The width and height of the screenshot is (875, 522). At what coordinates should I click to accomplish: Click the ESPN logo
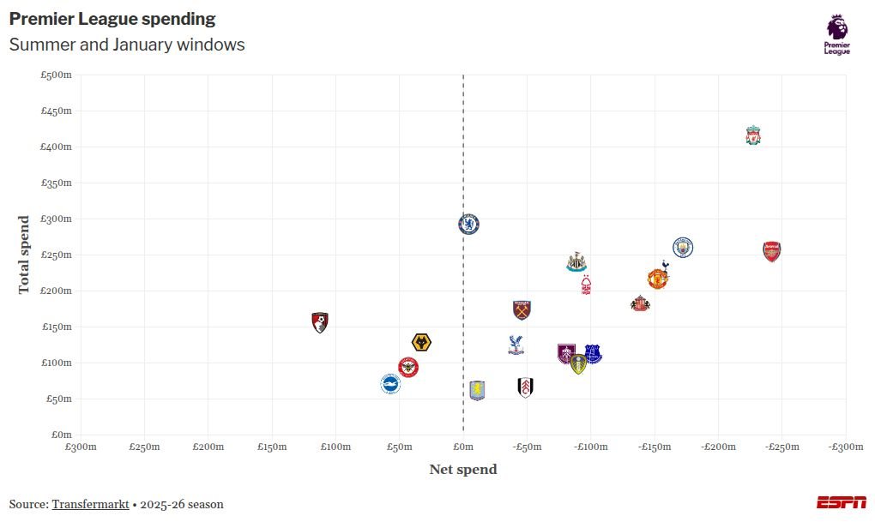point(841,502)
